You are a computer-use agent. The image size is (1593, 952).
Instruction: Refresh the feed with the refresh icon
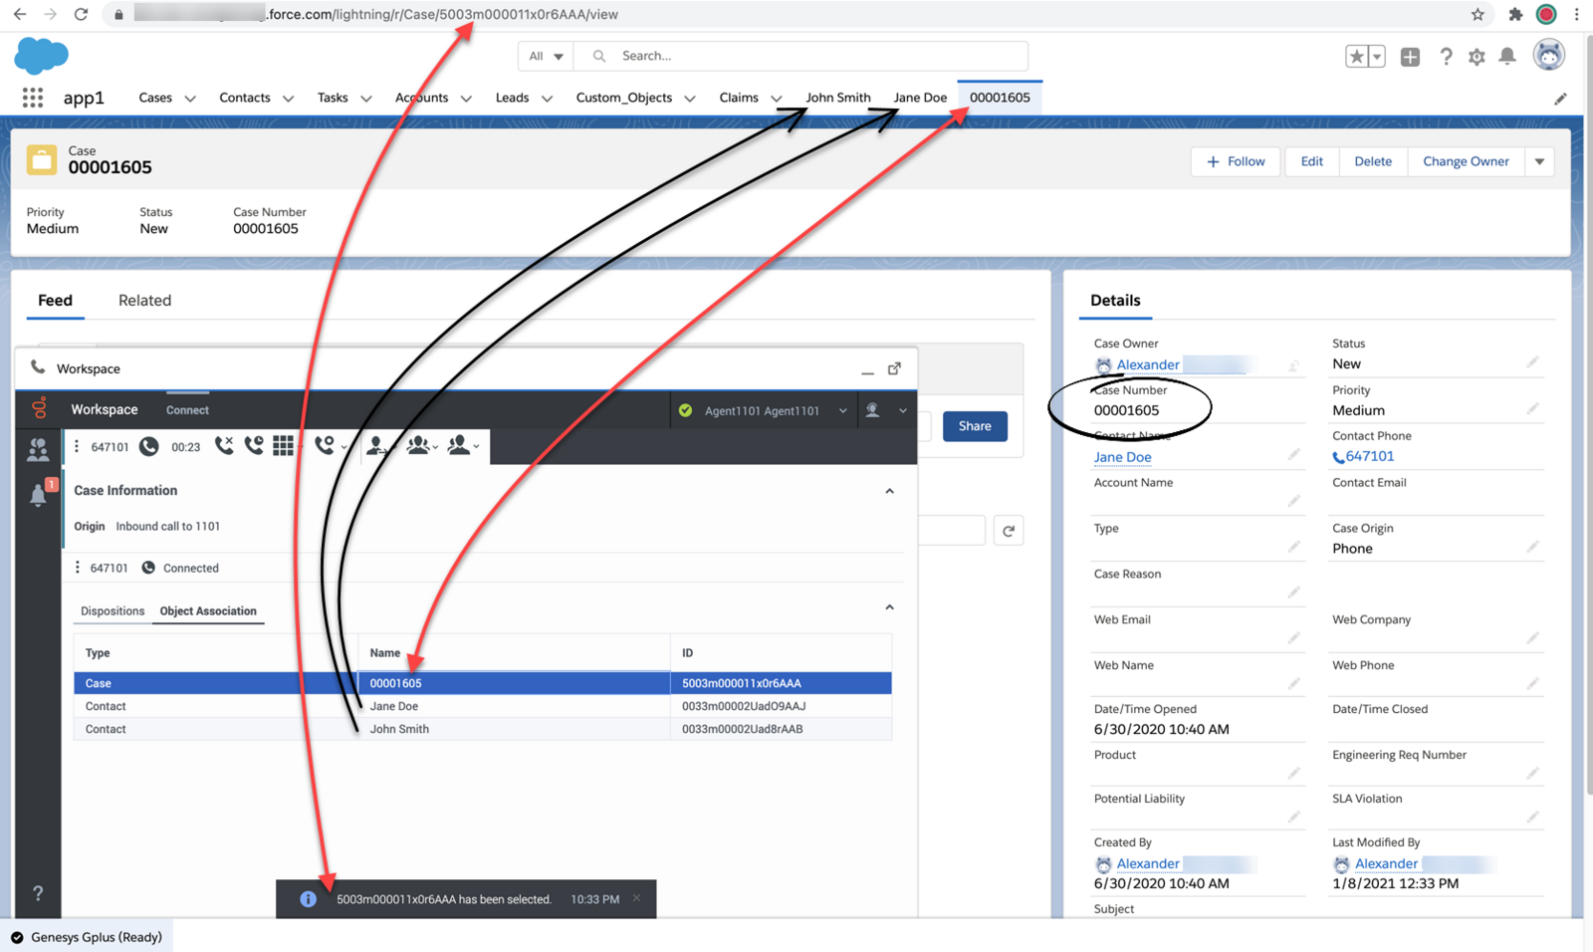point(1009,531)
